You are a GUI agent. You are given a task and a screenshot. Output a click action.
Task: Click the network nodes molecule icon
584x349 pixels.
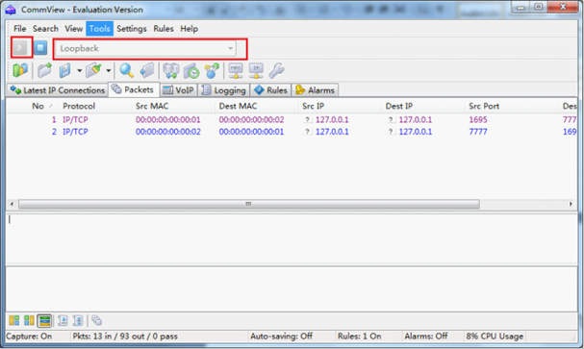click(212, 70)
